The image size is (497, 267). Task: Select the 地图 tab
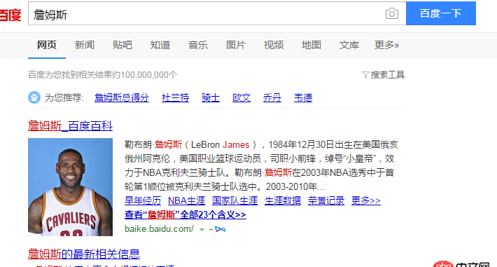311,45
